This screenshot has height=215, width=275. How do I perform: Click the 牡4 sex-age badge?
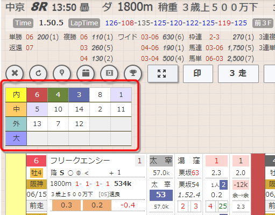[37, 173]
